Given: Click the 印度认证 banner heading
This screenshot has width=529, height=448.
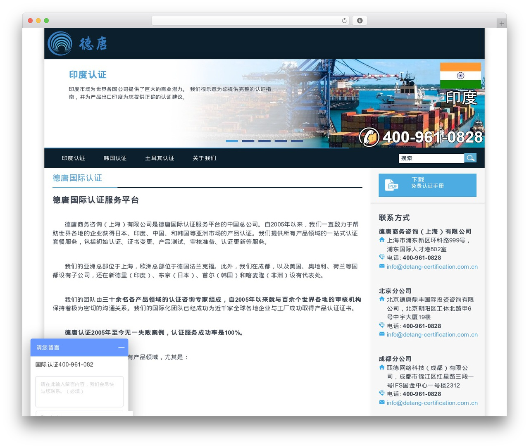Looking at the screenshot, I should pos(88,75).
